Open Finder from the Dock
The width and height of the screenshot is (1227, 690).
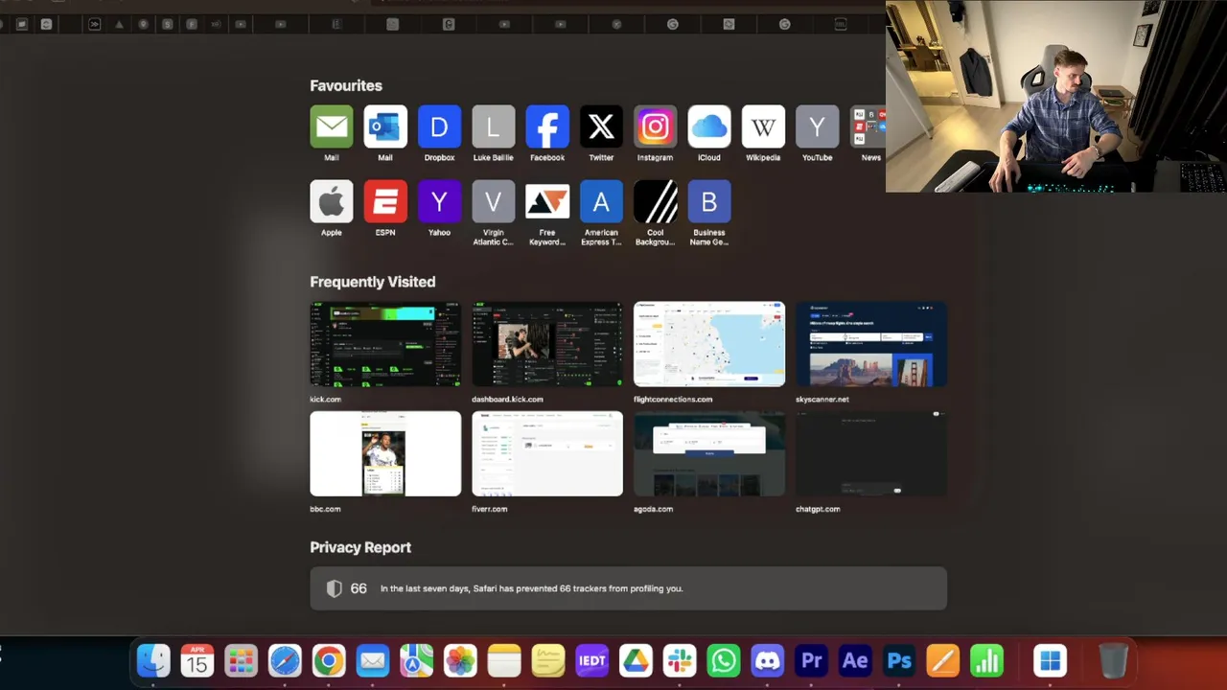click(x=153, y=660)
